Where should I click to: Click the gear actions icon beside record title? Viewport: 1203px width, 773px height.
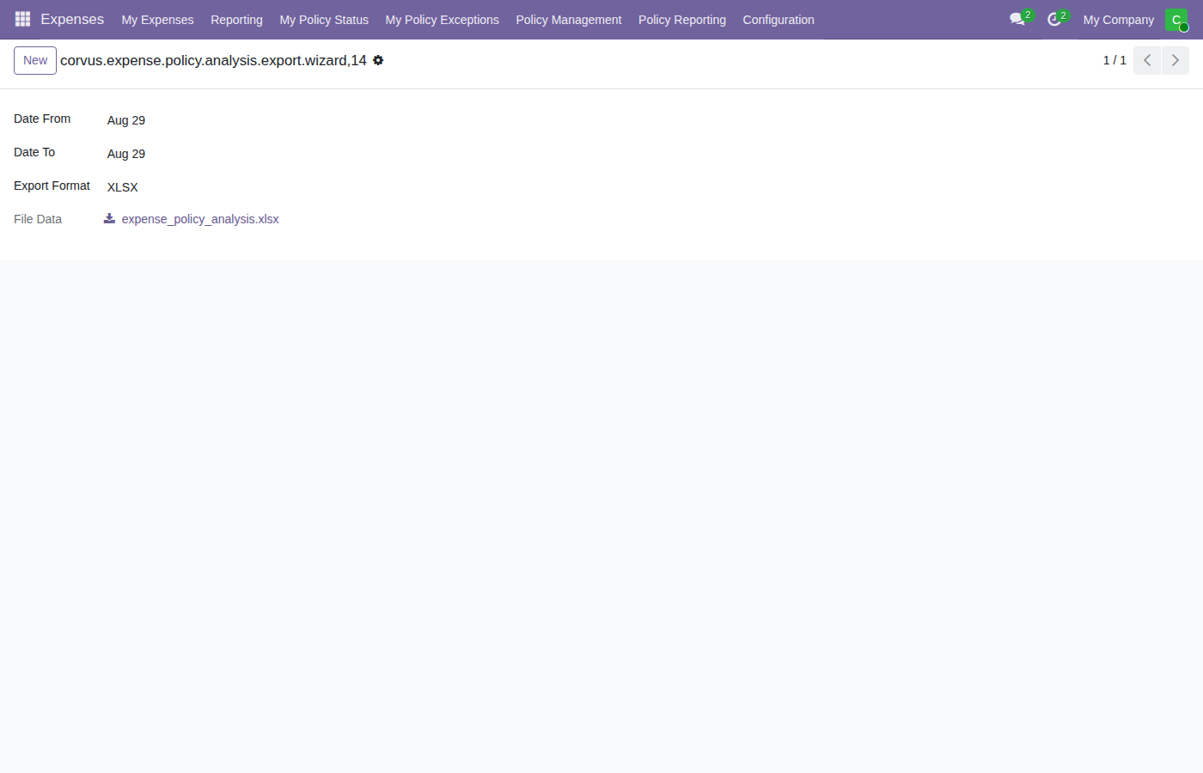click(378, 60)
